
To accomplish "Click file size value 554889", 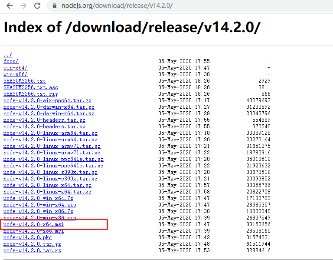I will (x=261, y=120).
